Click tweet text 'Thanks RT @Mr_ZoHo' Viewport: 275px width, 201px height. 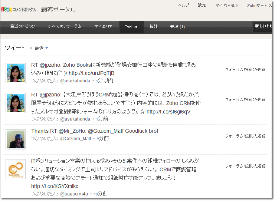click(x=95, y=131)
